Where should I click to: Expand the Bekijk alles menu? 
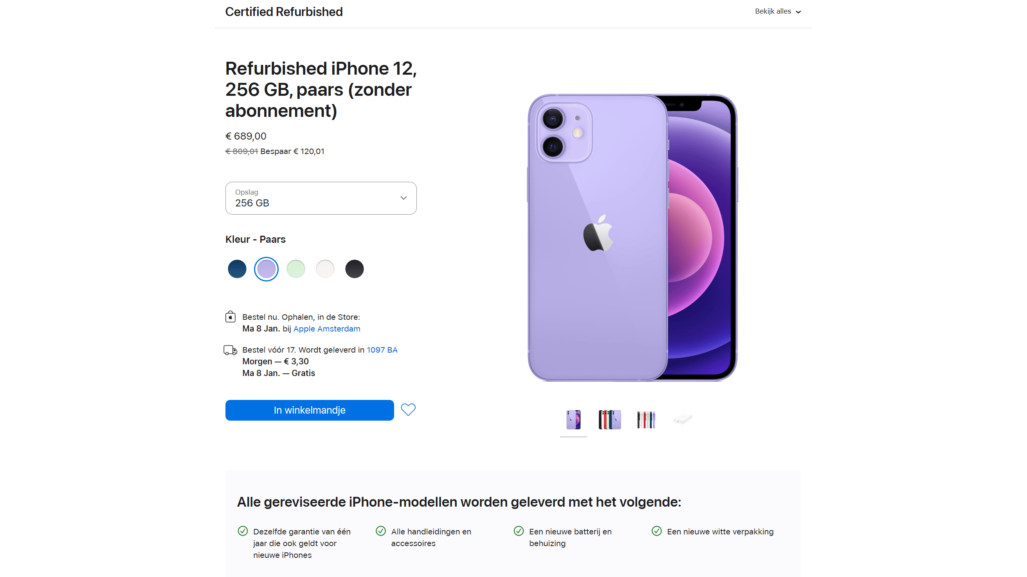[x=777, y=12]
